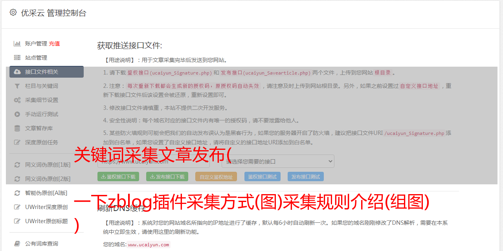Viewport: 503px width, 251px height.
Task: Open 站点管理 in sidebar
Action: click(36, 58)
